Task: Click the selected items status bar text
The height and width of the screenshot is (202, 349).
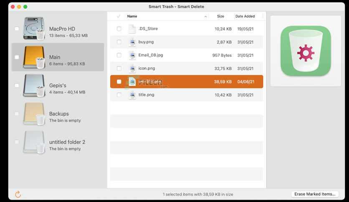Action: click(198, 194)
